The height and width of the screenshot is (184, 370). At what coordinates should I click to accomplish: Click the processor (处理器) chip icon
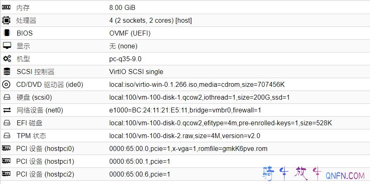[x=7, y=20]
